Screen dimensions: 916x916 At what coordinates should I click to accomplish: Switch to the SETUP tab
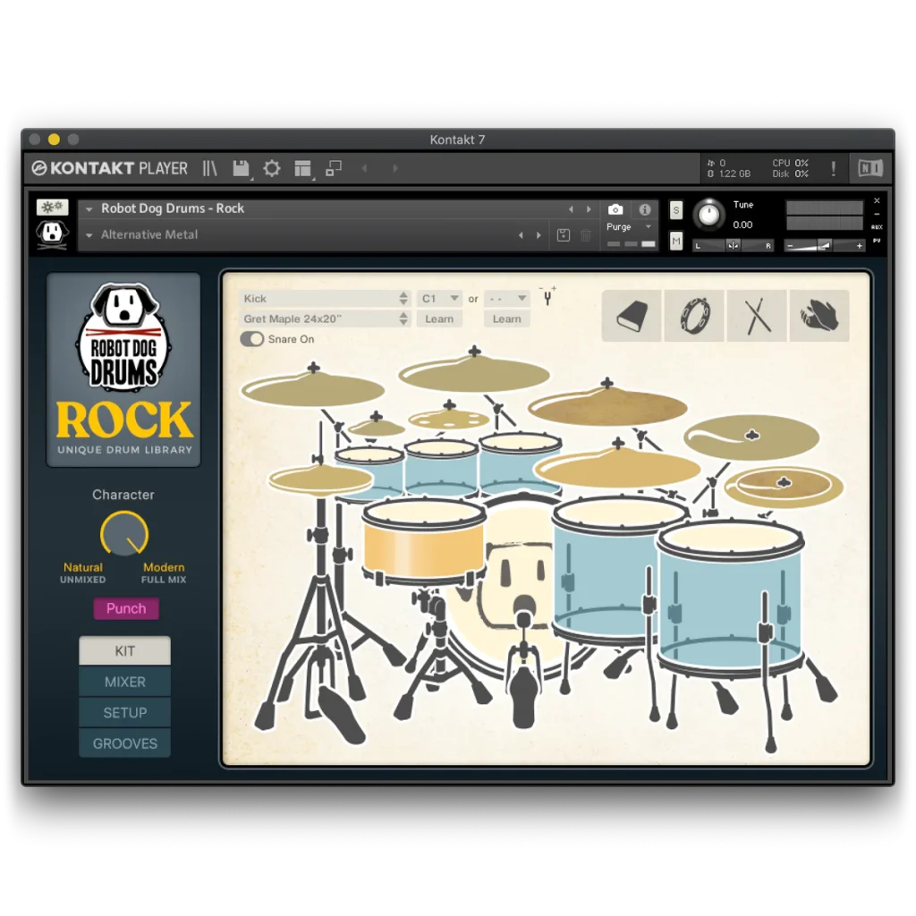pyautogui.click(x=125, y=713)
